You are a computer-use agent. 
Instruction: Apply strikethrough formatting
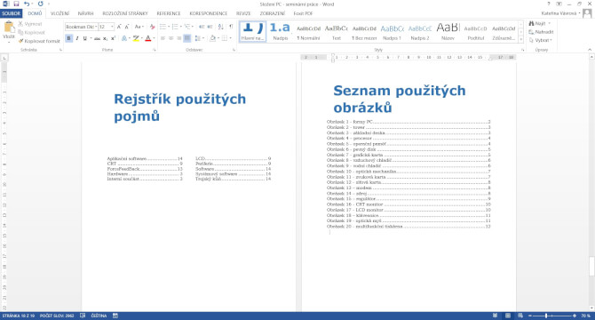pos(97,38)
